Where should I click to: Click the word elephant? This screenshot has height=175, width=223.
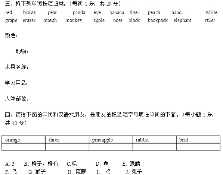click(182, 20)
